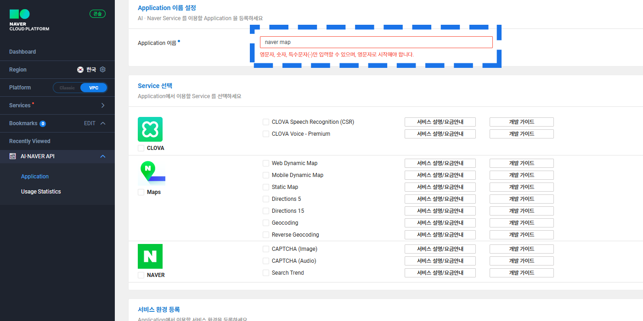Check the Maps group checkbox
The image size is (643, 321).
tap(141, 192)
